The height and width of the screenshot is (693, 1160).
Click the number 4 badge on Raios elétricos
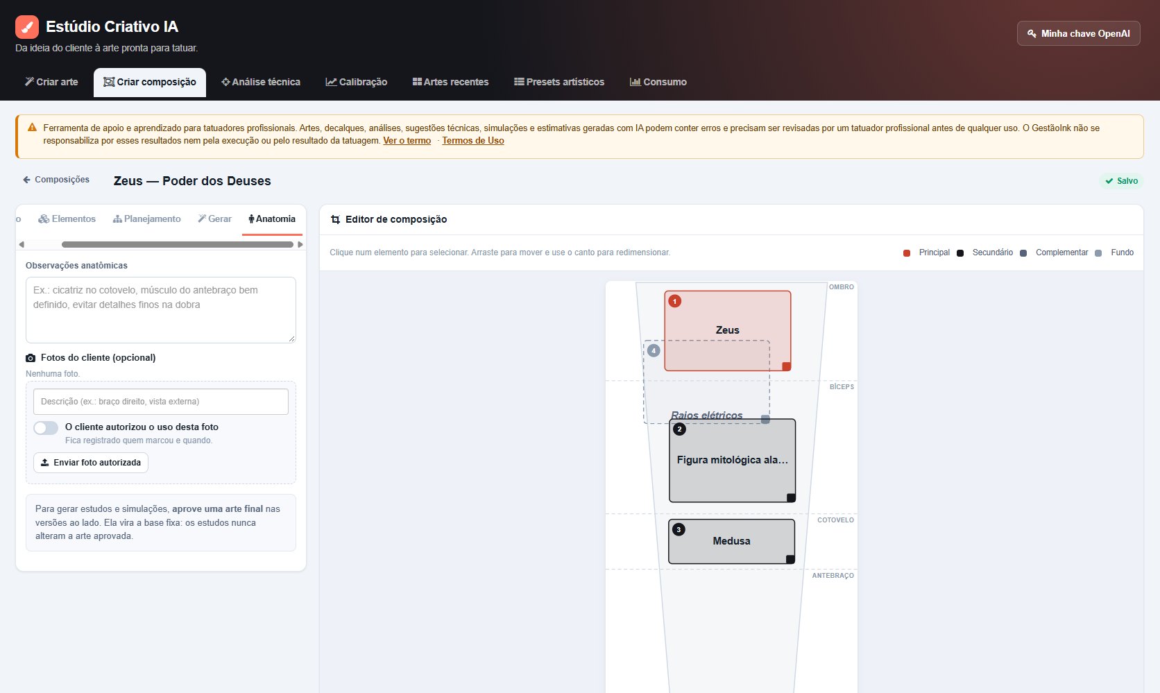tap(654, 350)
